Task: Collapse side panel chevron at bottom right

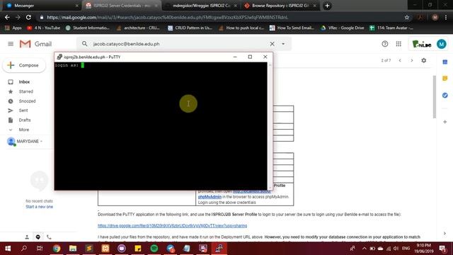Action: [445, 233]
